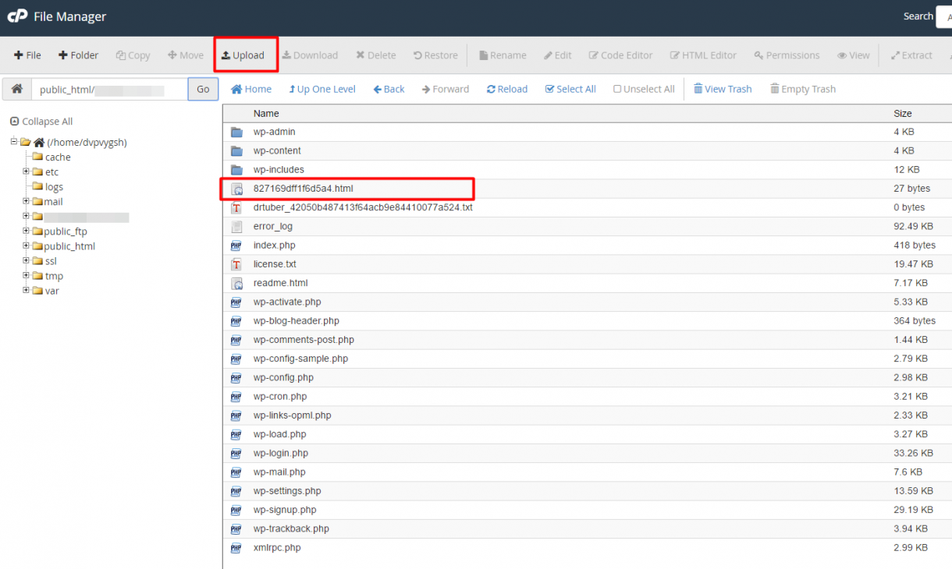This screenshot has height=569, width=952.
Task: Click the text file icon for license.txt
Action: point(236,264)
